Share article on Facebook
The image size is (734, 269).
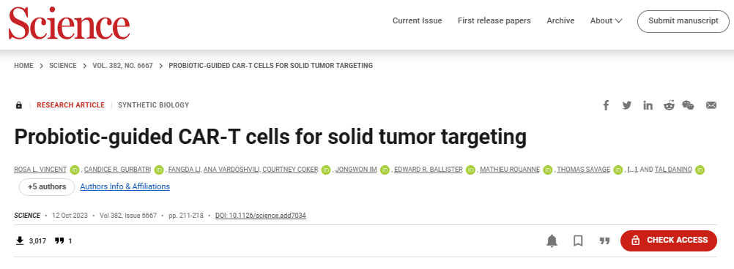pyautogui.click(x=606, y=105)
